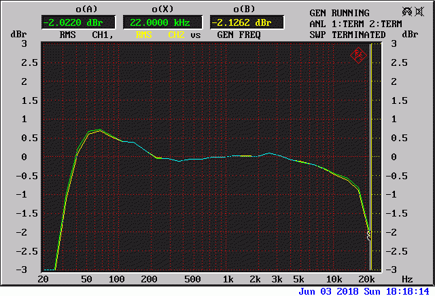435x296 pixels.
Task: Click the '50' frequency axis tick label
Action: tap(86, 279)
